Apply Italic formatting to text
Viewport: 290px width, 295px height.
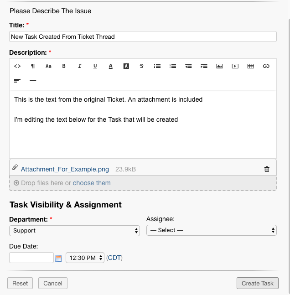[x=79, y=66]
